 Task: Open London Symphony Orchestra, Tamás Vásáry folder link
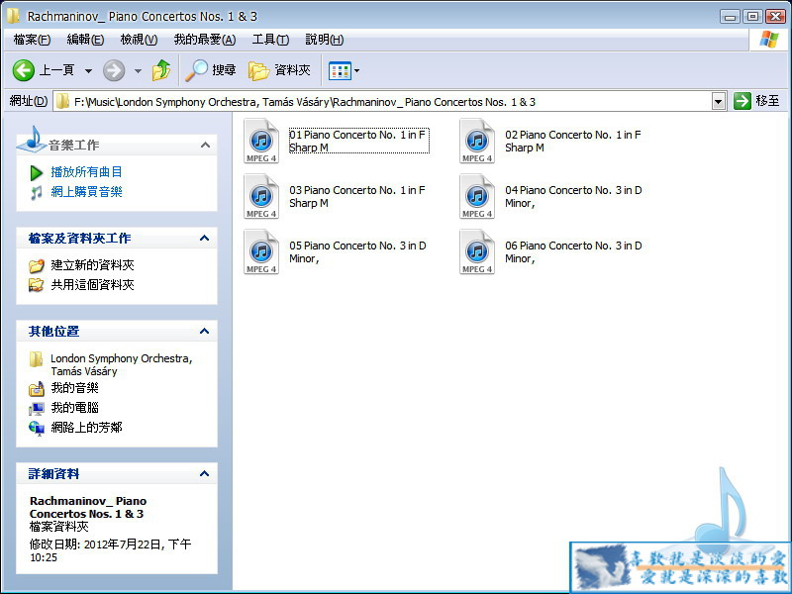121,364
